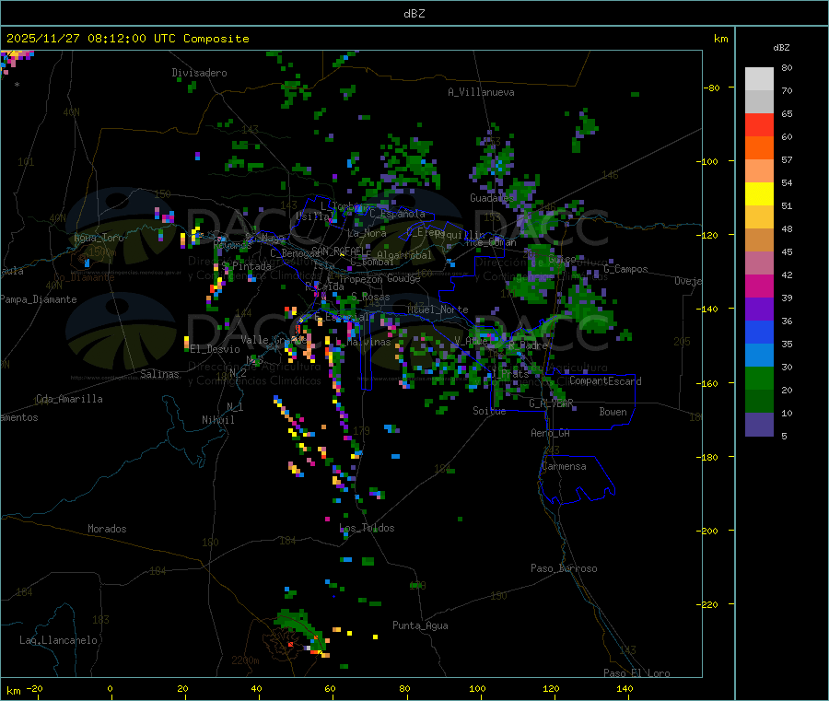This screenshot has height=701, width=829.
Task: Click the Carmensa label
Action: (x=564, y=466)
